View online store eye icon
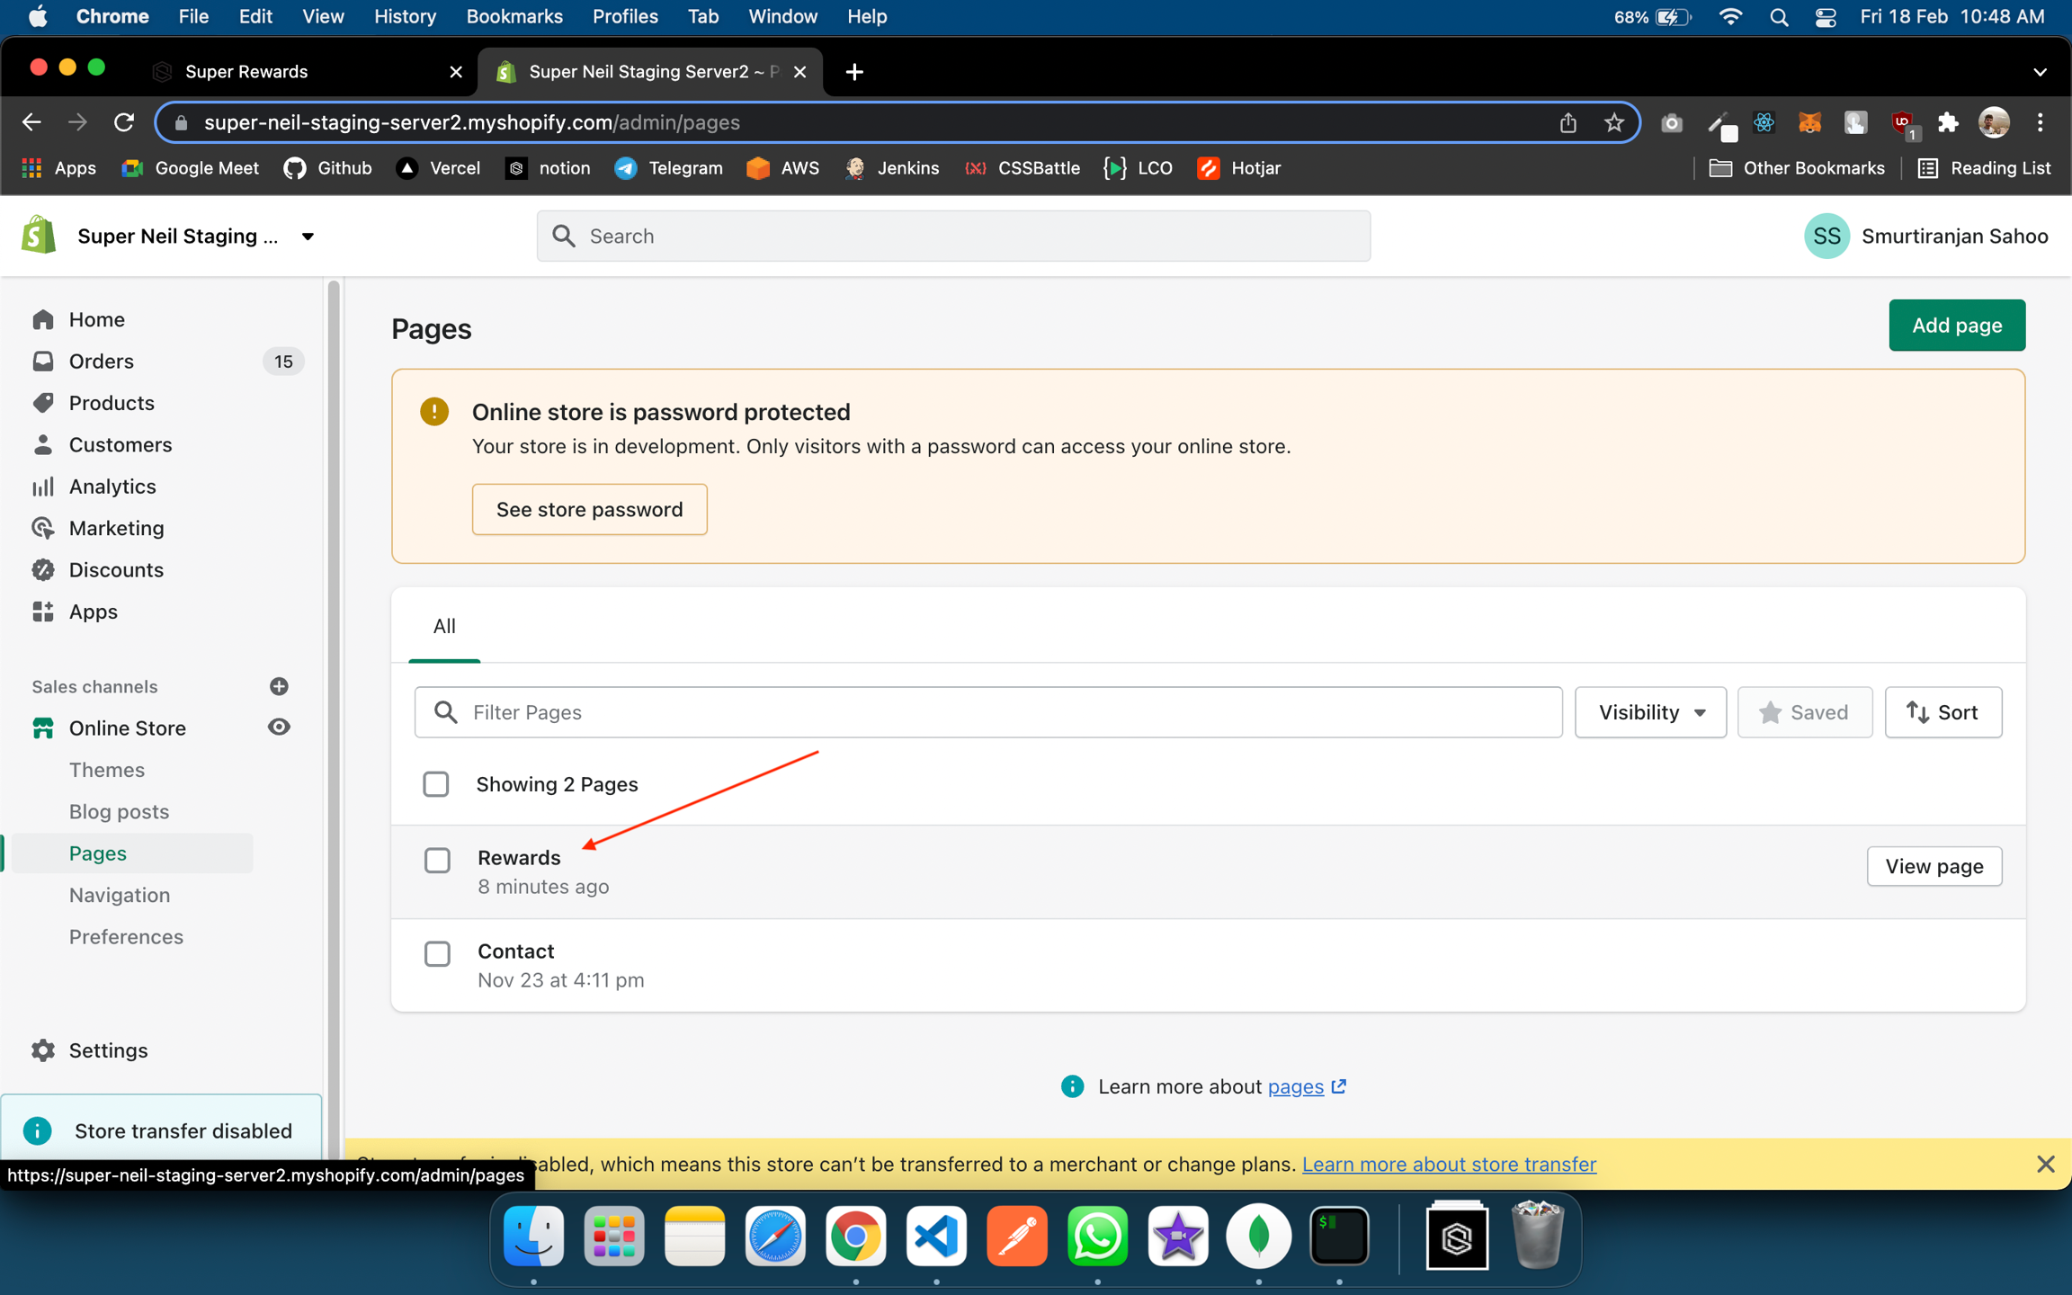The image size is (2072, 1295). pyautogui.click(x=279, y=728)
